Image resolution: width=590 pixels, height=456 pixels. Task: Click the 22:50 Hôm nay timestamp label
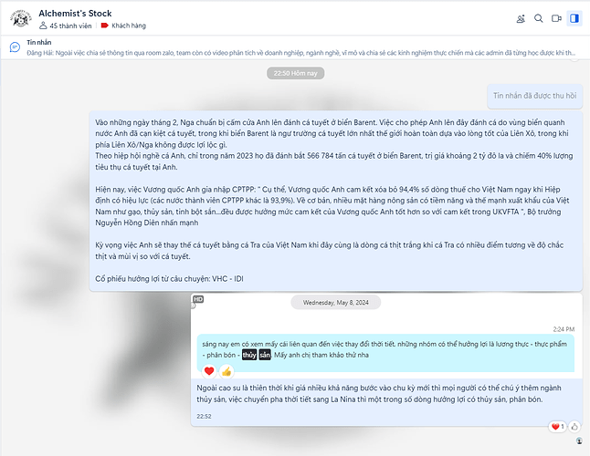(295, 73)
